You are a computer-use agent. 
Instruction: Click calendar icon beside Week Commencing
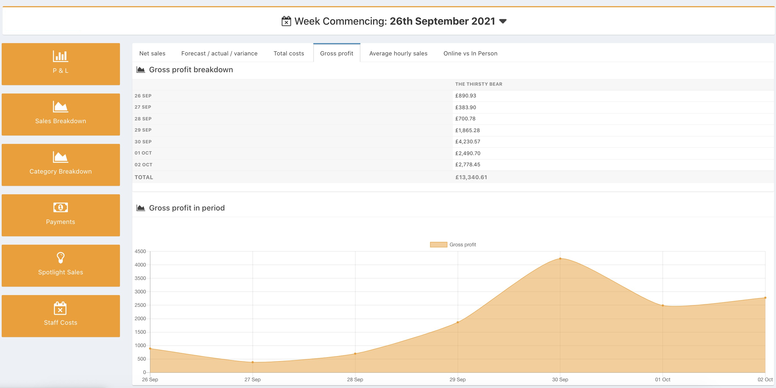pyautogui.click(x=286, y=21)
